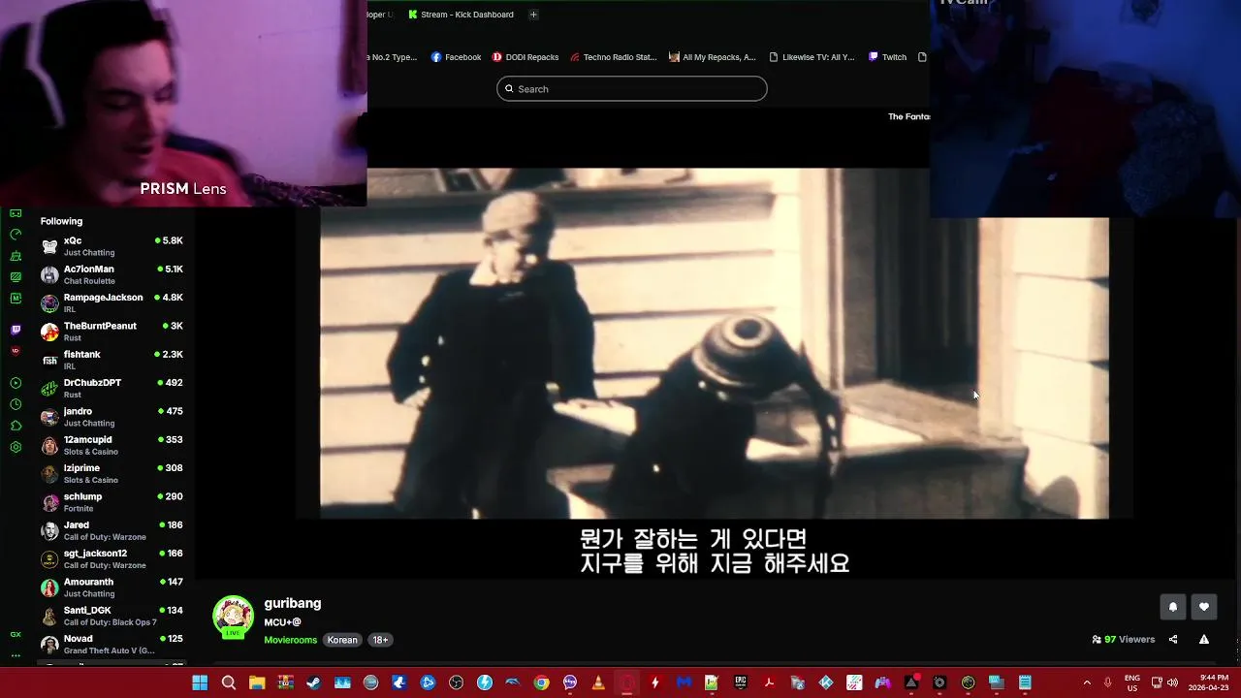Open Steam from the taskbar

[x=313, y=682]
